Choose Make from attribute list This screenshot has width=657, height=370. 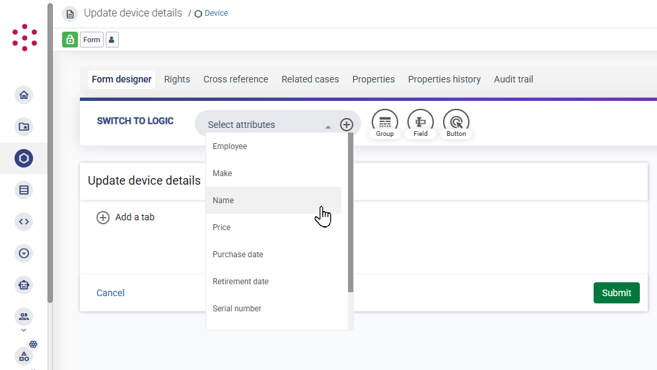click(273, 173)
